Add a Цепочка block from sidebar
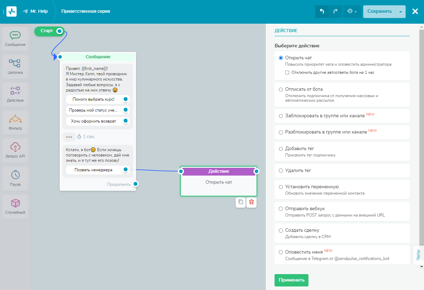Screen dimensions: 424x290 coord(15,66)
